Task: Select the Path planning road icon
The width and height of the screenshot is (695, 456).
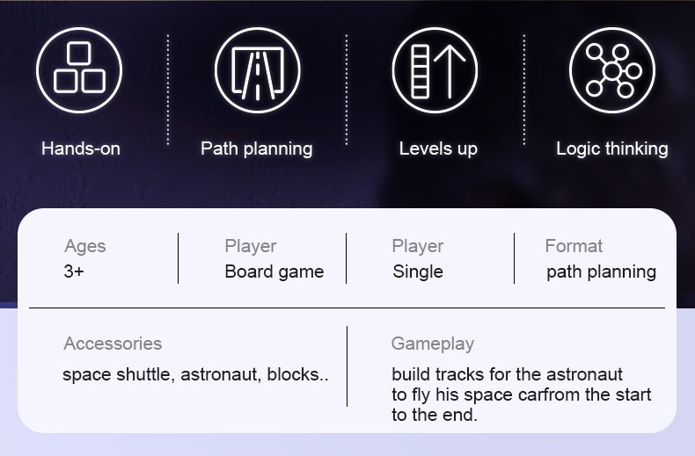Action: point(257,69)
